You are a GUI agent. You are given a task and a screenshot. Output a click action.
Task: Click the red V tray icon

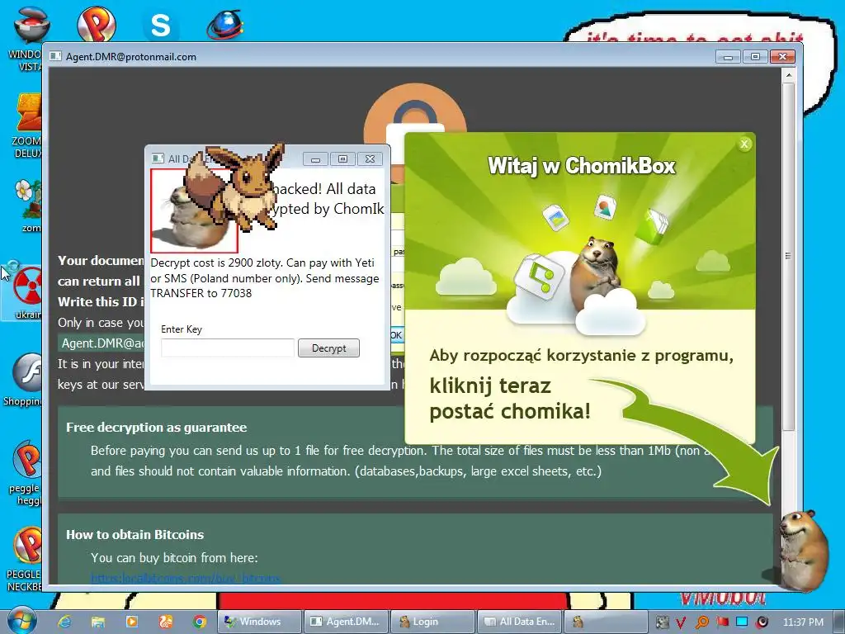(x=681, y=622)
